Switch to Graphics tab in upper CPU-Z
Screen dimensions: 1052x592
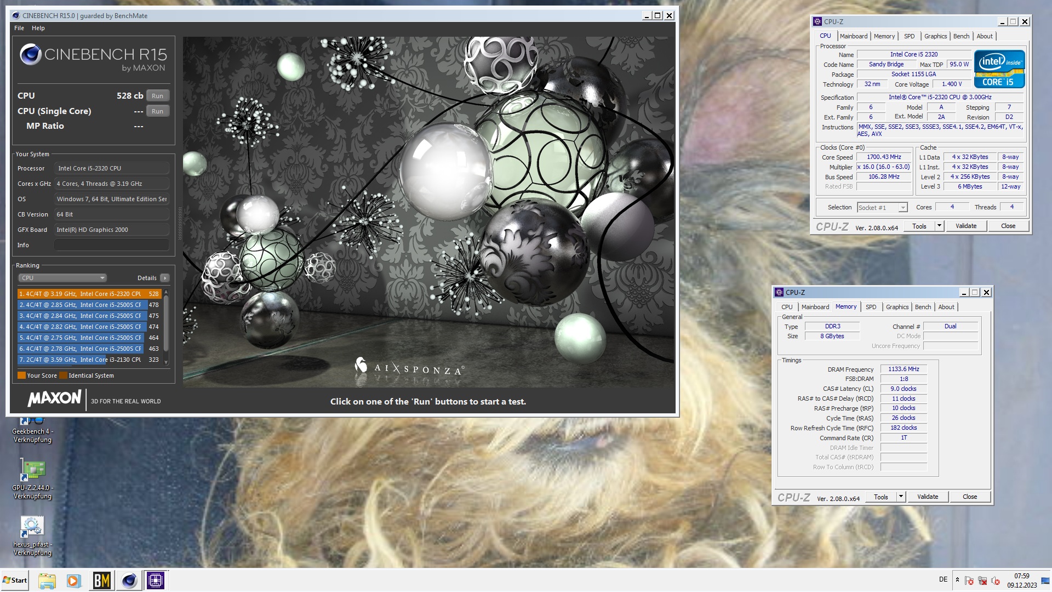935,36
